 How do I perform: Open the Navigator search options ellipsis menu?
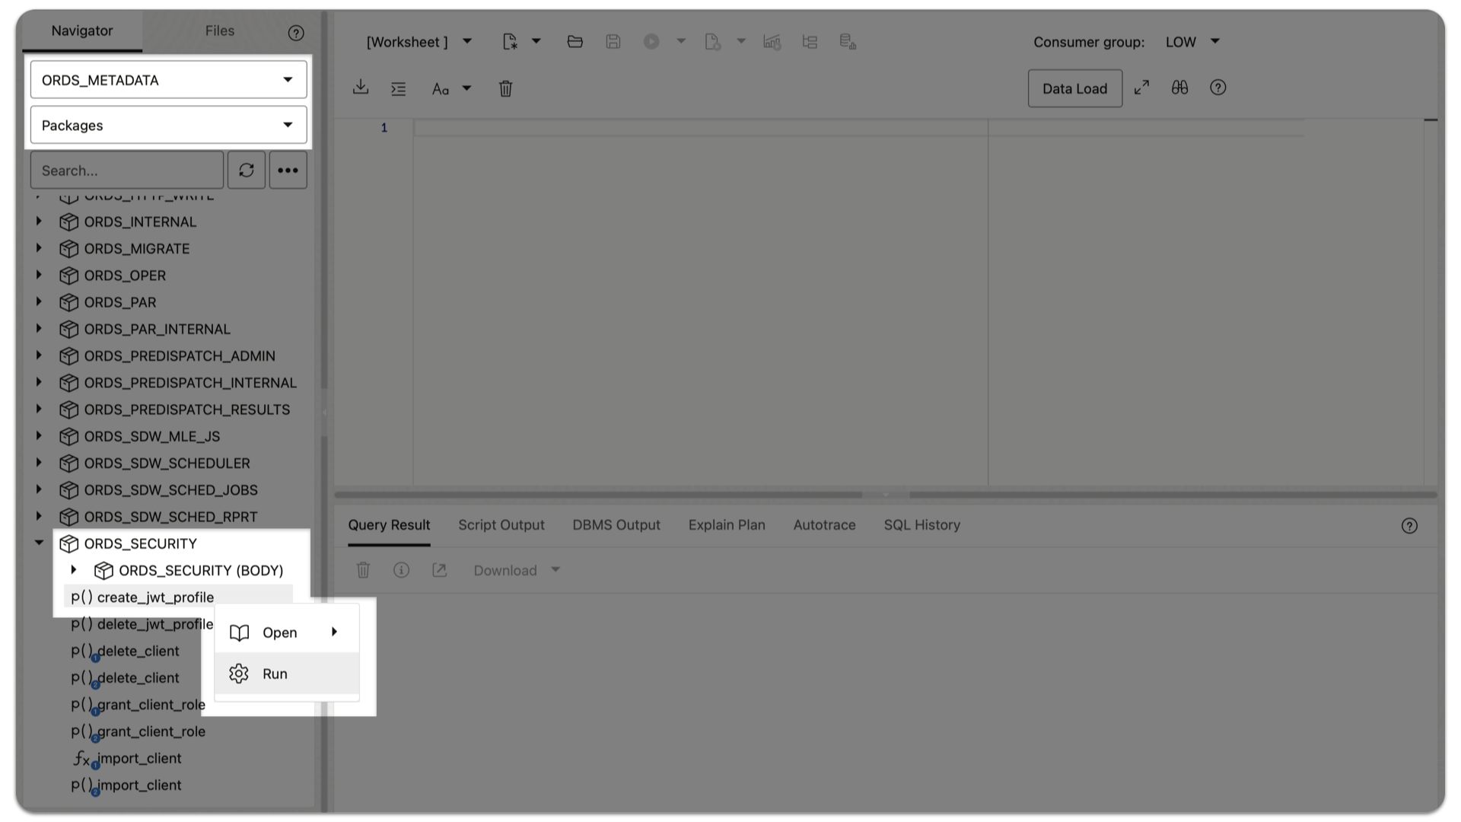pos(288,170)
